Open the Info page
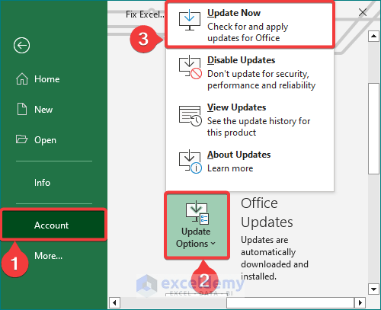This screenshot has height=310, width=381. click(x=53, y=183)
